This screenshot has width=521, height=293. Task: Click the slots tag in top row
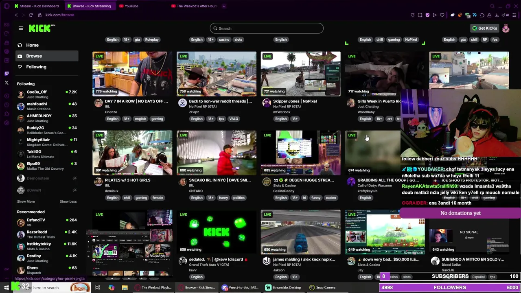click(x=238, y=39)
